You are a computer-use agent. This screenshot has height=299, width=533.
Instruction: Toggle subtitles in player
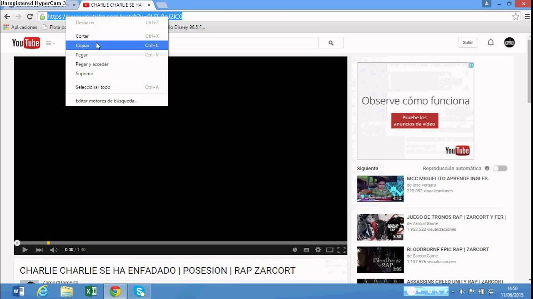click(x=306, y=250)
